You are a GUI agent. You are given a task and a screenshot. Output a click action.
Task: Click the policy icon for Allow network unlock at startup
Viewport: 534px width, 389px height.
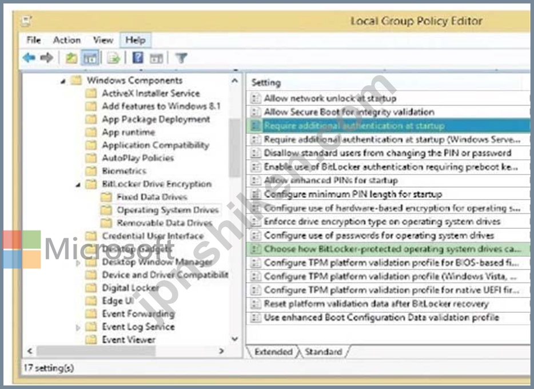[255, 98]
